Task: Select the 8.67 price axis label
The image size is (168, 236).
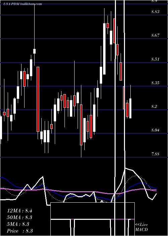Action: [155, 35]
